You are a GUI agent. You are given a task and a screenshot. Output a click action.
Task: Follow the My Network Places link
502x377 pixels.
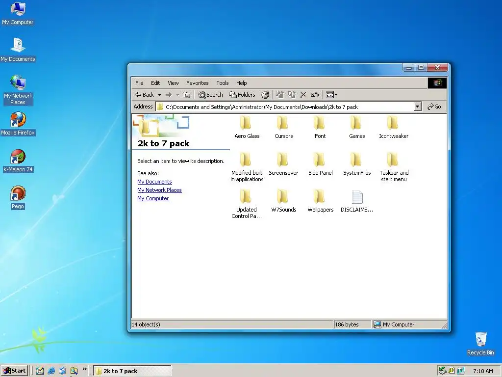pos(159,190)
